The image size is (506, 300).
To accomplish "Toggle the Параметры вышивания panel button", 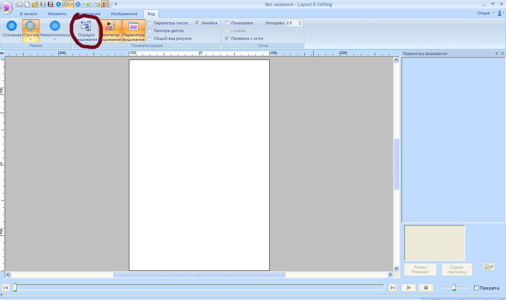I will point(134,31).
